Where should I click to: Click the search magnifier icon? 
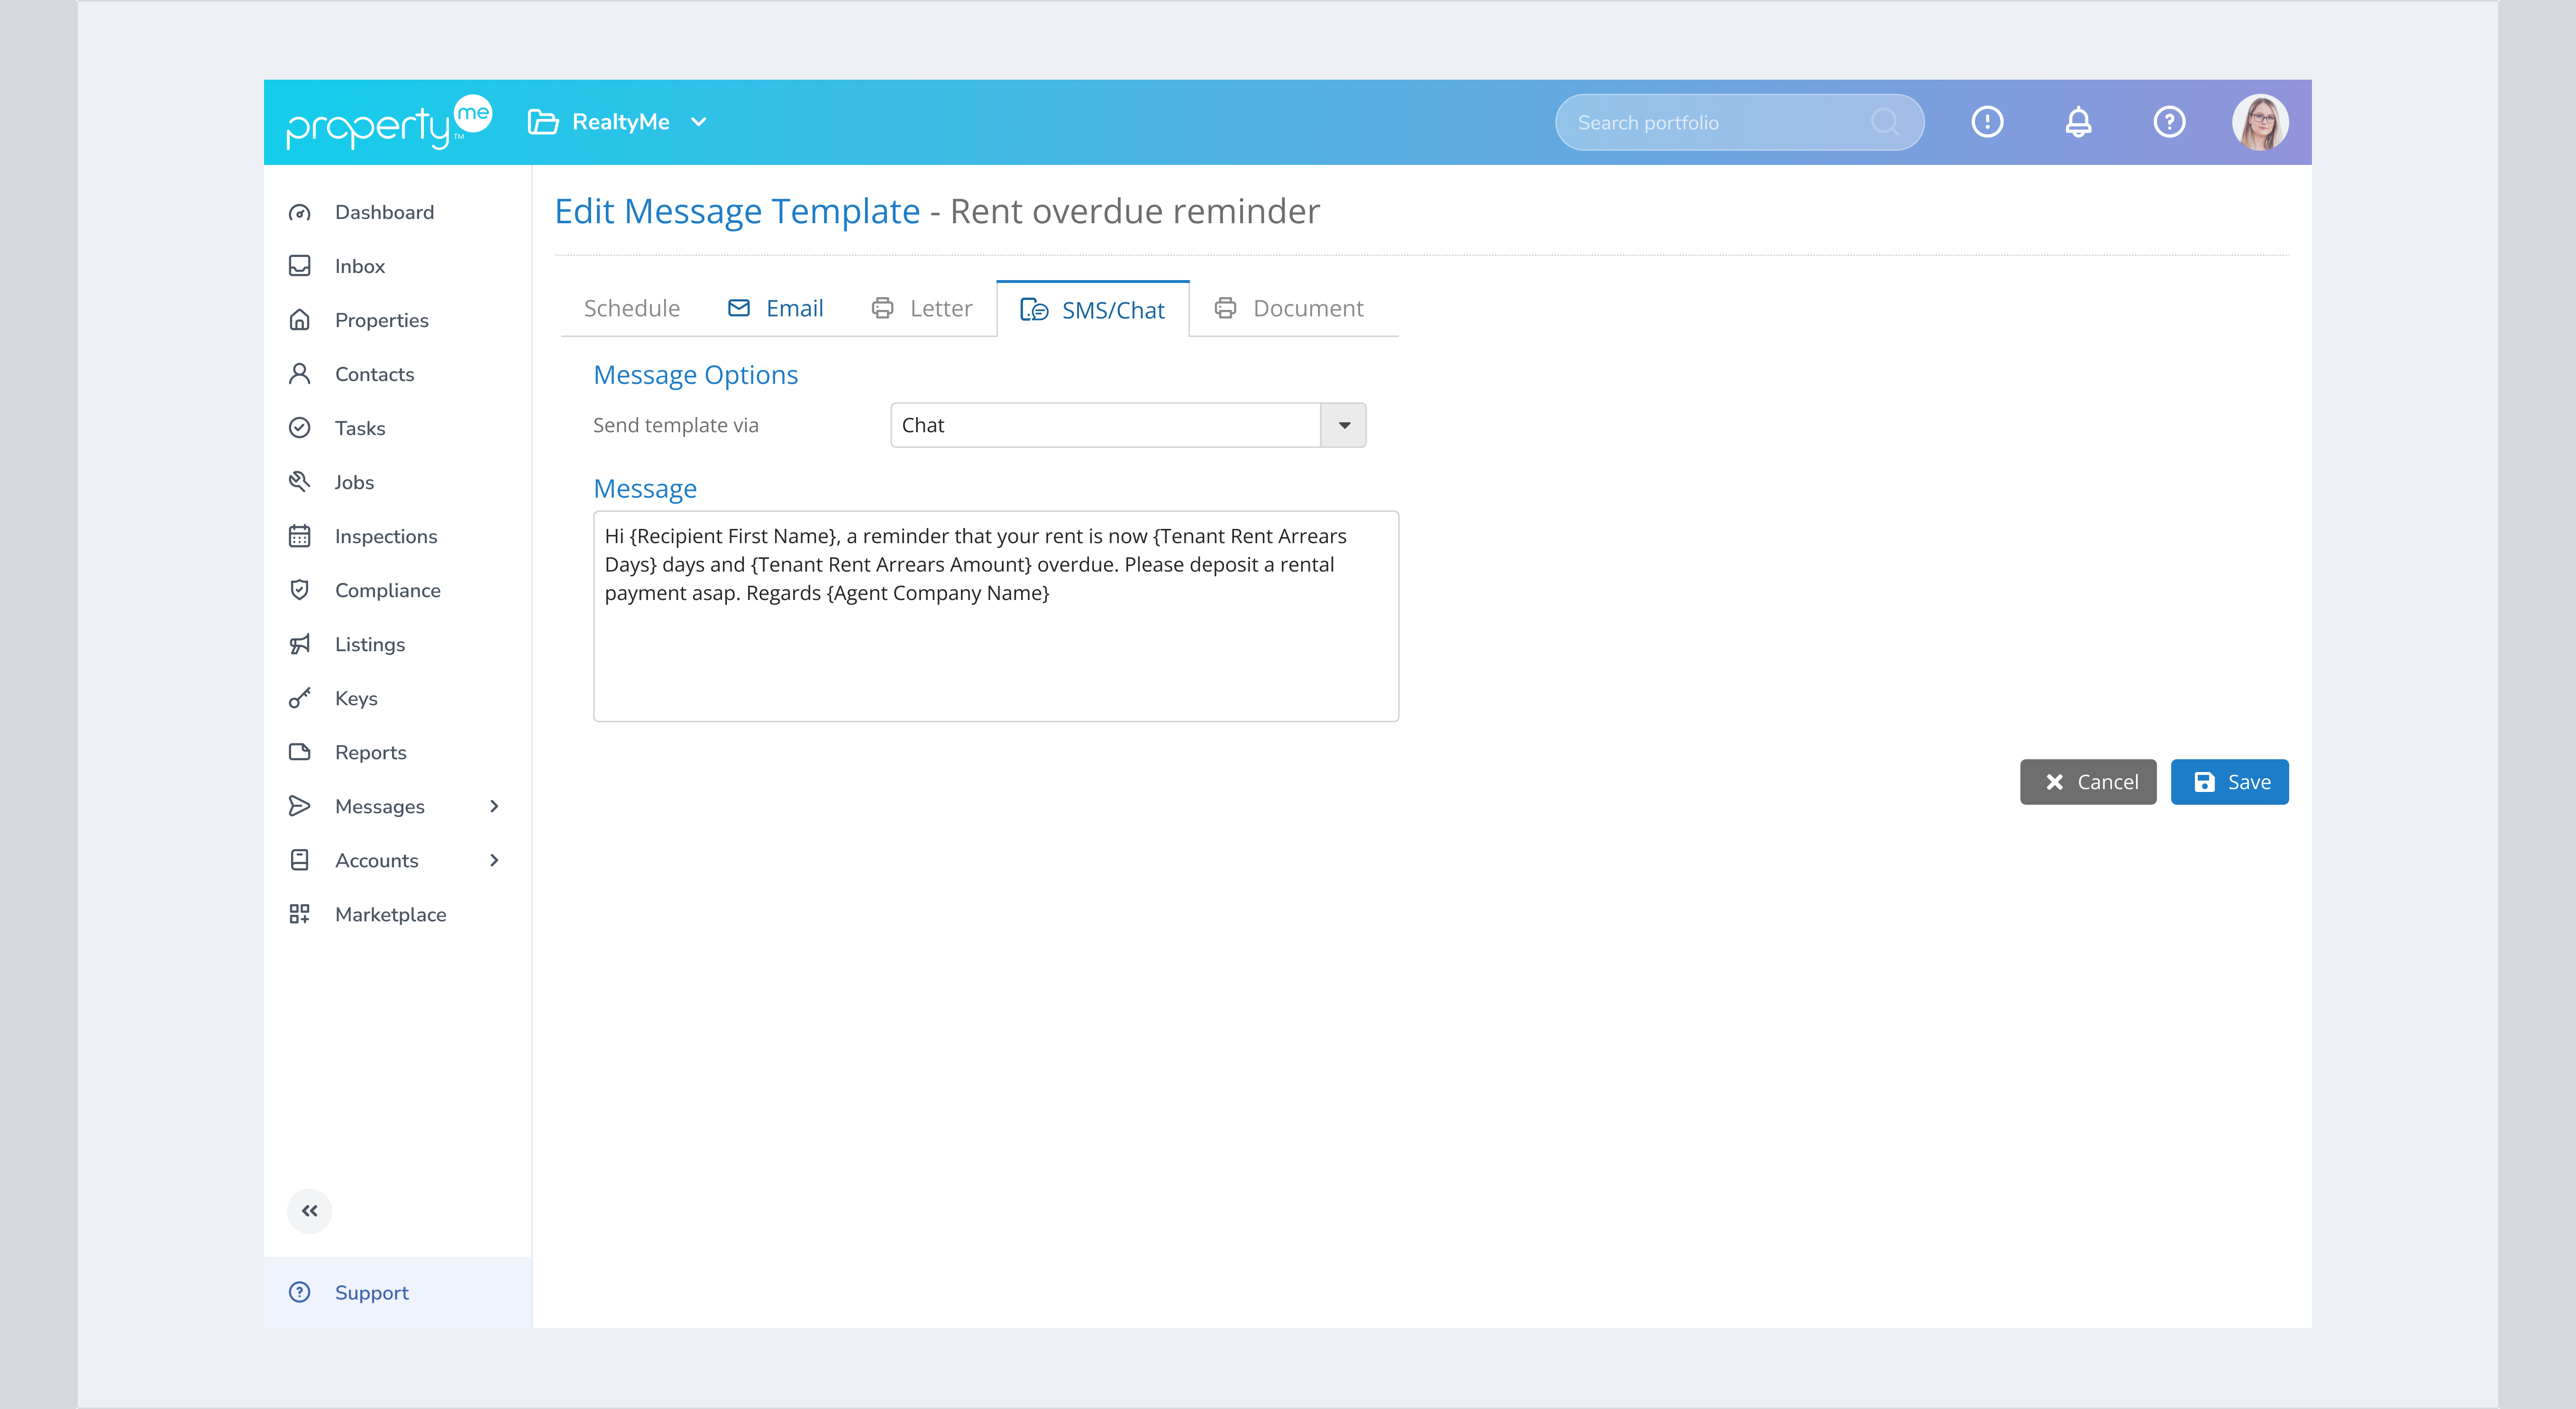(1885, 122)
